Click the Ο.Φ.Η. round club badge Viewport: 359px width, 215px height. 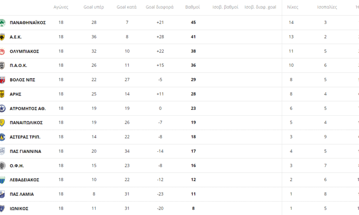tap(3, 166)
